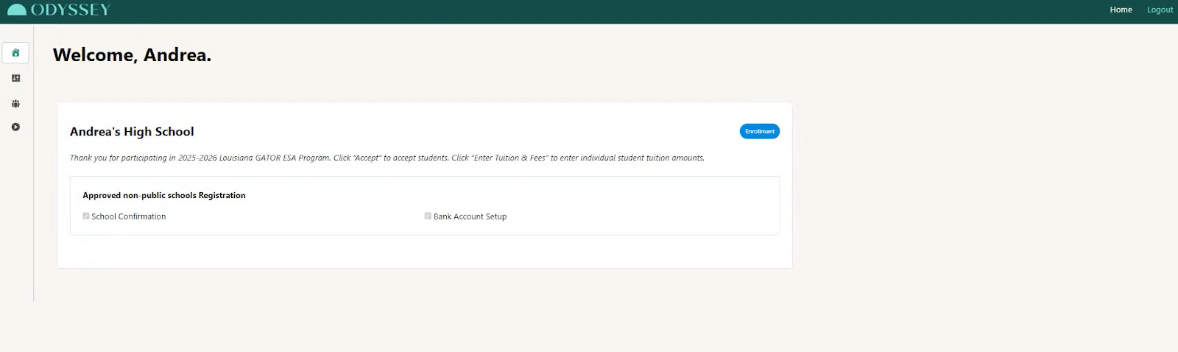Go to Home in the top navigation
The image size is (1178, 352).
[x=1121, y=10]
